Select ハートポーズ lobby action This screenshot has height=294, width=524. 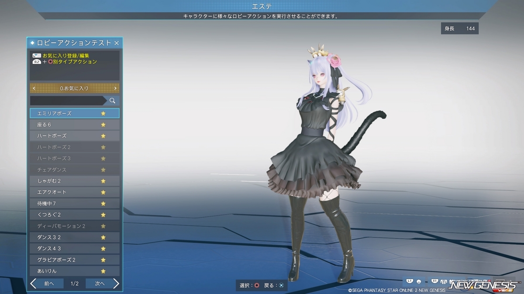[75, 136]
